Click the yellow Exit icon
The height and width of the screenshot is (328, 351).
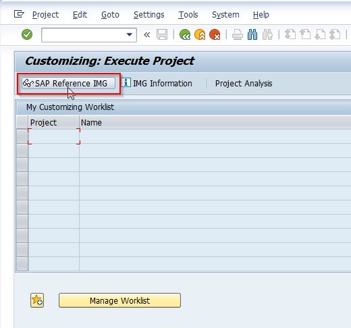tap(200, 34)
